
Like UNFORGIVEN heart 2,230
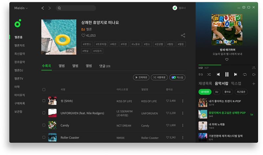[167, 113]
